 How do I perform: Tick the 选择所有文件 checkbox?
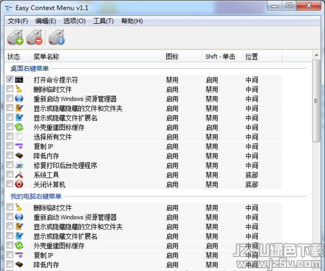[x=10, y=136]
